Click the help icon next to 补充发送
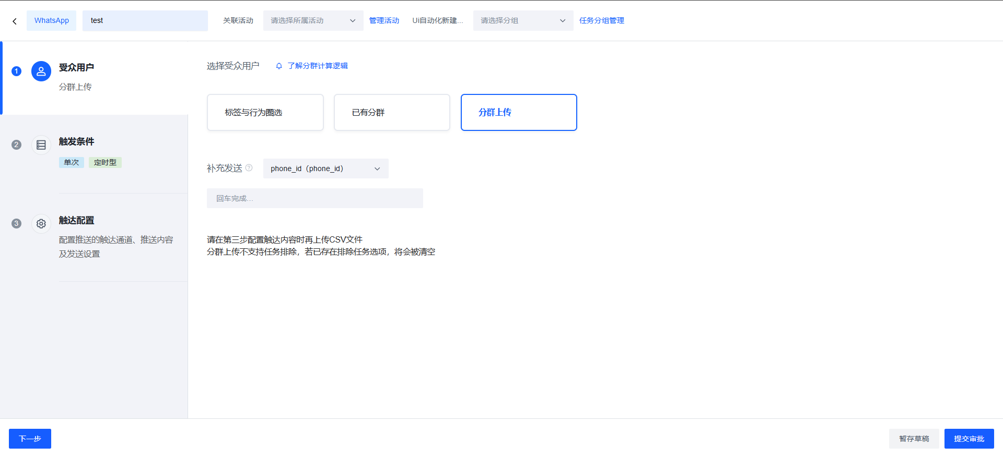The height and width of the screenshot is (458, 1003). (249, 168)
